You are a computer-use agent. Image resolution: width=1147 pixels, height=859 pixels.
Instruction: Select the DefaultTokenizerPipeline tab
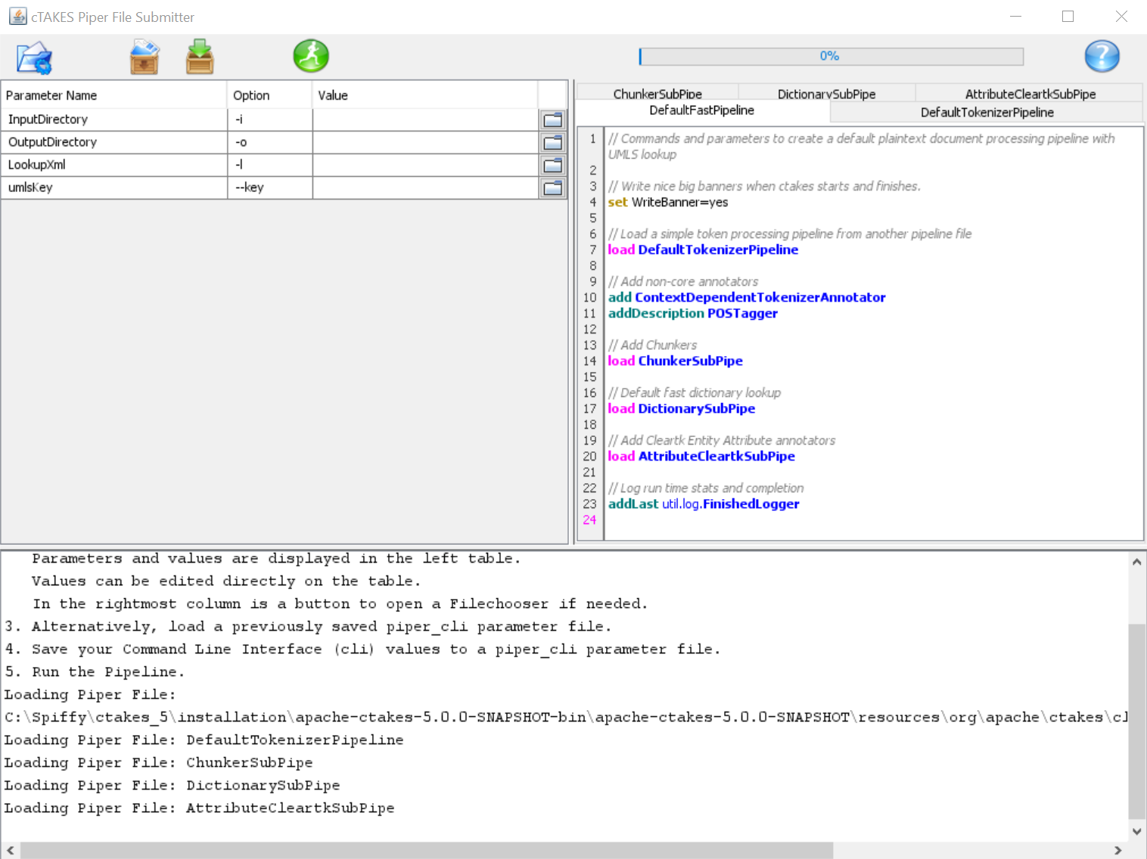(987, 112)
